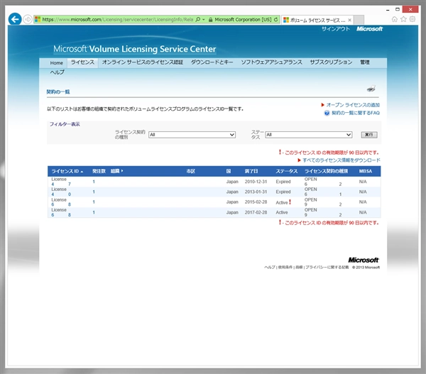Click the padlock security icon
Screen dimensions: 426x374
(210, 20)
